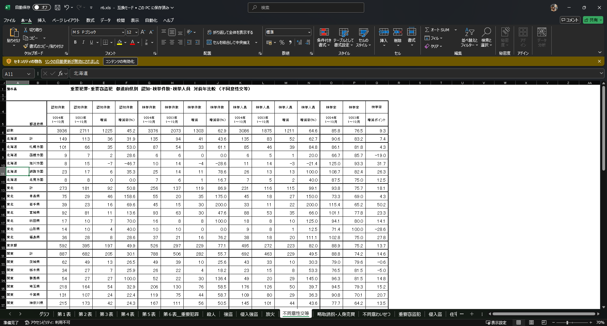The width and height of the screenshot is (607, 326).
Task: Click the Italic formatting icon
Action: pos(83,42)
